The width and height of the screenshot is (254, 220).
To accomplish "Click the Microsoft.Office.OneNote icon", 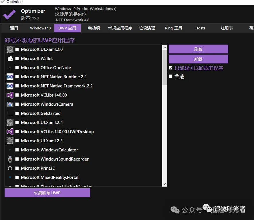I will (x=10, y=68).
